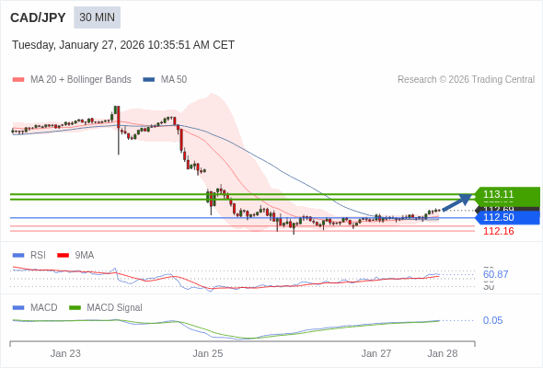Click the green MACD Signal legend swatch

tap(75, 308)
